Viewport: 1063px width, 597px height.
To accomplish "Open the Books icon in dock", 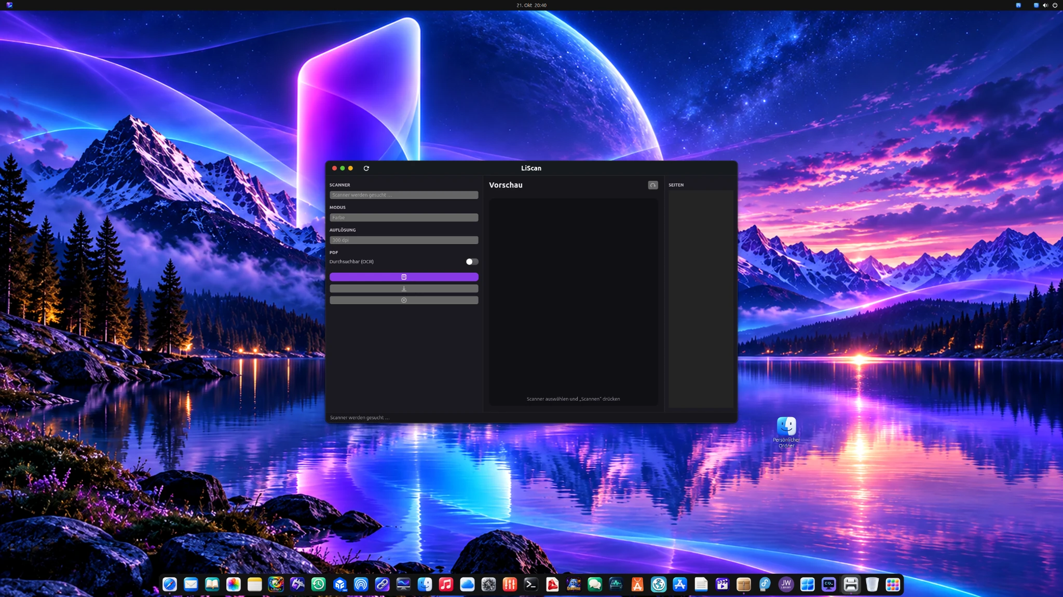I will [212, 585].
